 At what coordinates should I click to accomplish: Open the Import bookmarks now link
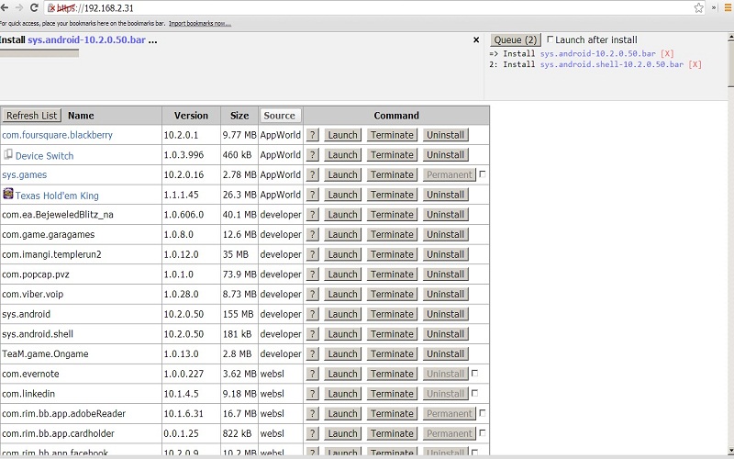[200, 24]
